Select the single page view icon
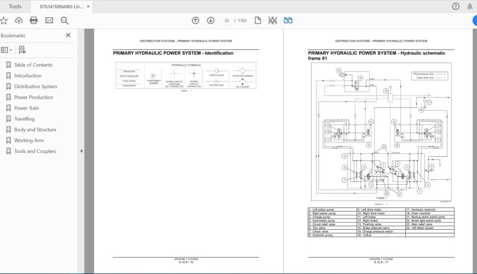The image size is (477, 274). point(257,21)
